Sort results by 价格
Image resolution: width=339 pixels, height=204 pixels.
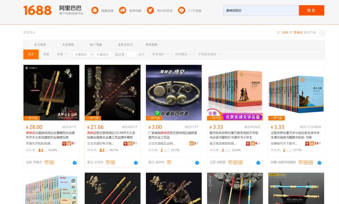pyautogui.click(x=62, y=54)
